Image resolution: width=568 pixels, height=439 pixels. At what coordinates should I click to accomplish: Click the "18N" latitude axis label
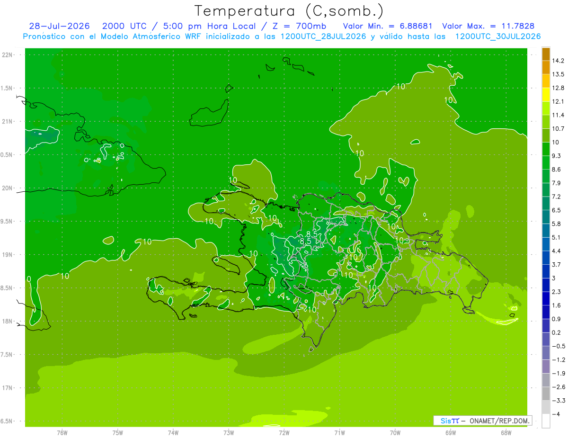coord(8,321)
